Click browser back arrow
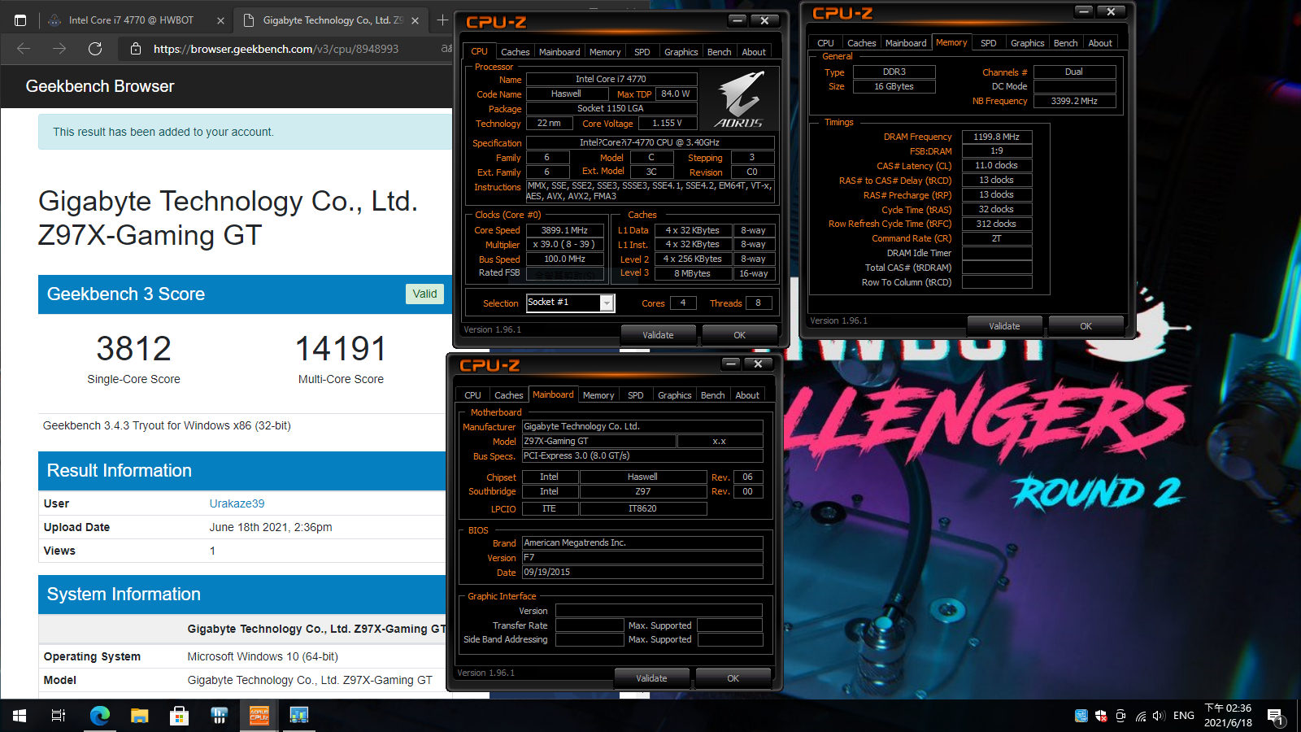This screenshot has width=1301, height=732. [24, 49]
